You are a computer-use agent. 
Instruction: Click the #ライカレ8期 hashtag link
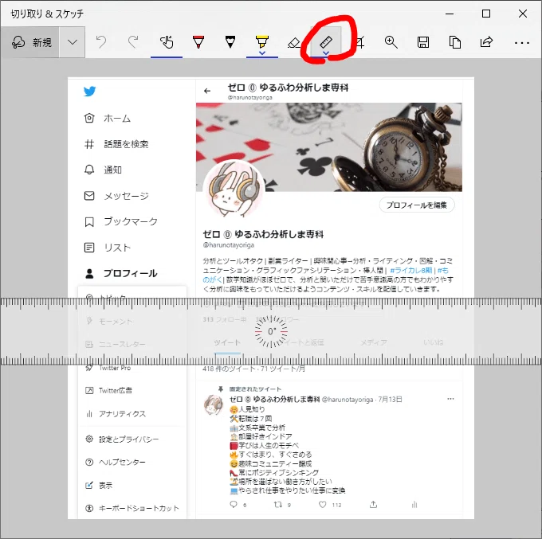click(x=411, y=270)
